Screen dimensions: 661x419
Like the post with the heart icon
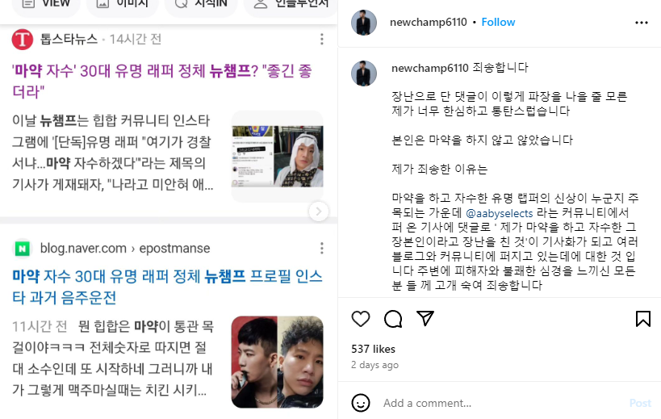[361, 319]
